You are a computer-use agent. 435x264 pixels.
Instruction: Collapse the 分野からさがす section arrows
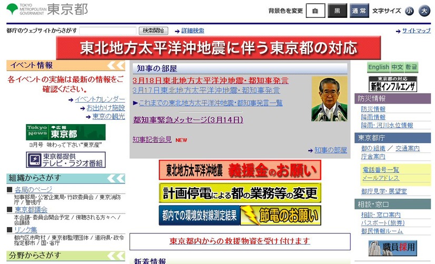click(116, 256)
